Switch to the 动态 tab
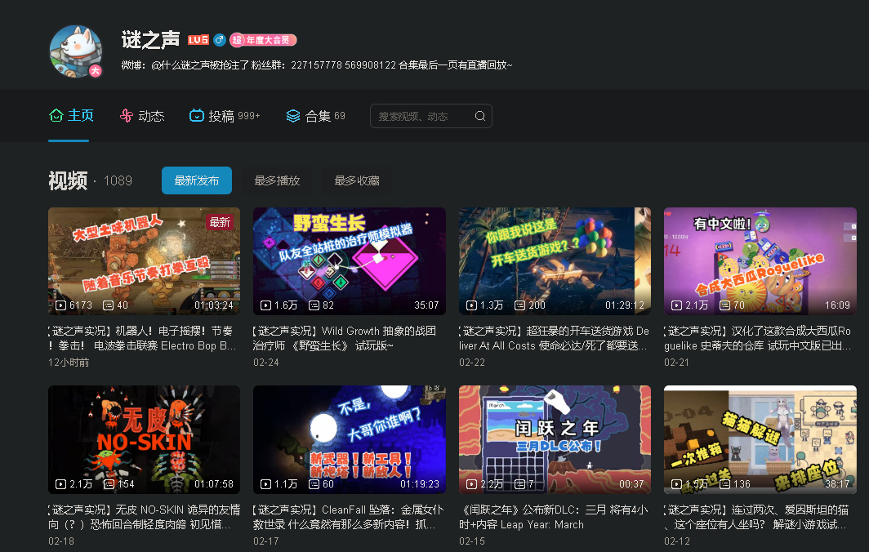This screenshot has height=552, width=869. pos(142,115)
